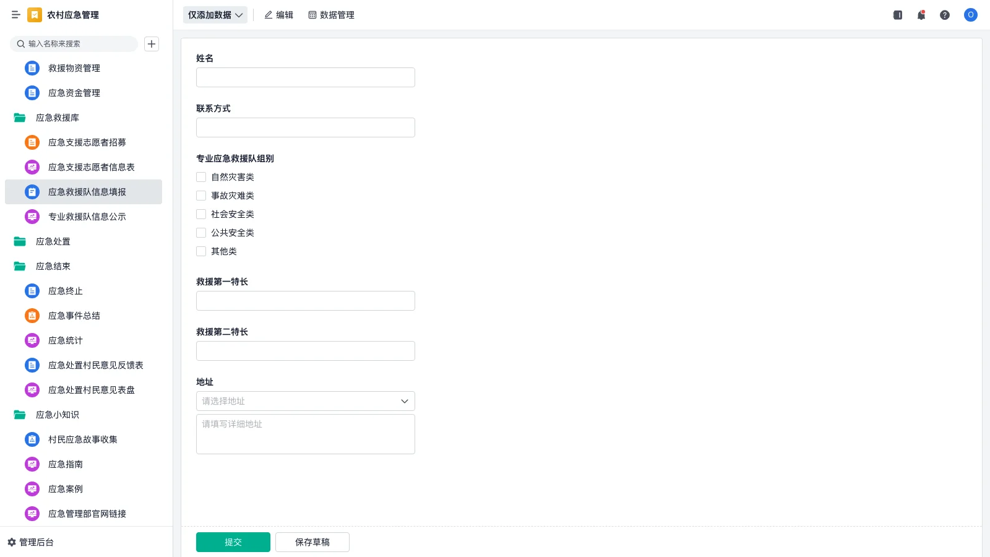Click the 保存草稿 button

pyautogui.click(x=312, y=542)
